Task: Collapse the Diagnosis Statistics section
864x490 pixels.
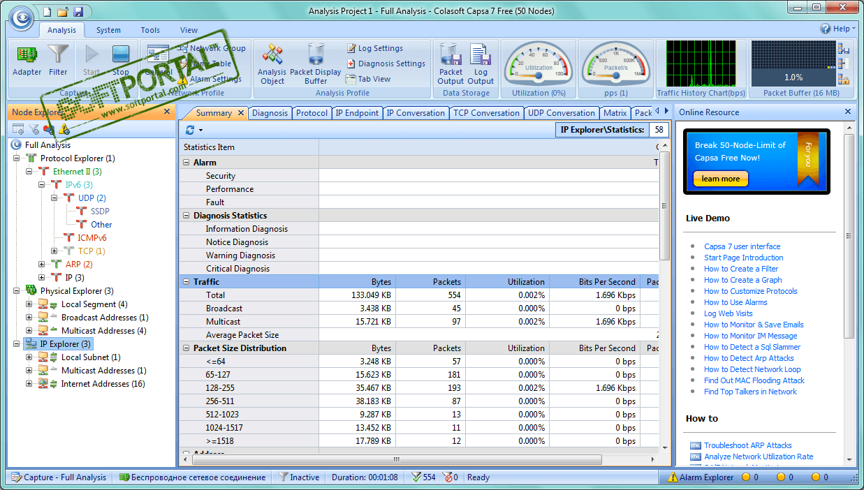Action: click(x=186, y=216)
